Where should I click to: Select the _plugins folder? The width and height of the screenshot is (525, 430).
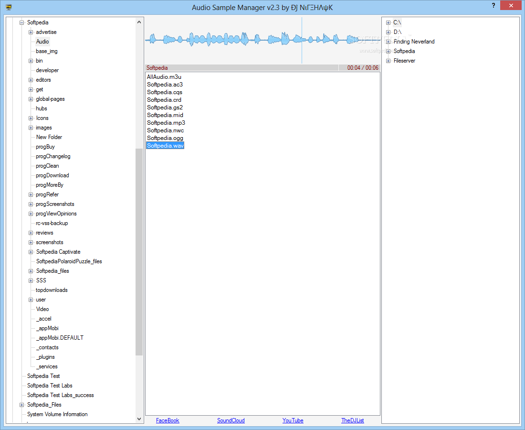[x=45, y=357]
